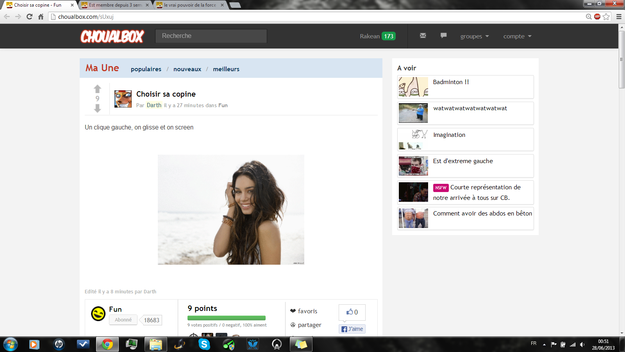Bookmark this page with the star icon
The image size is (625, 352).
pyautogui.click(x=606, y=16)
